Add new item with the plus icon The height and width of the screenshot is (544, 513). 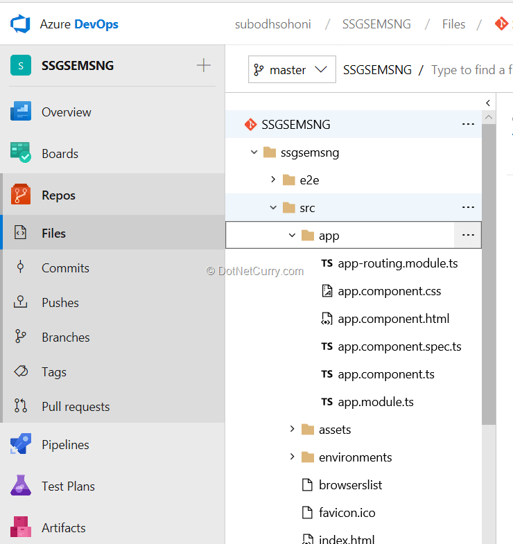click(203, 65)
